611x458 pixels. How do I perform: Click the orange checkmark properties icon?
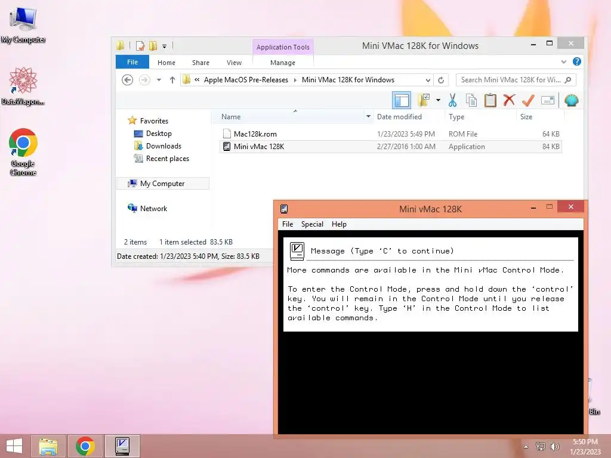coord(528,100)
